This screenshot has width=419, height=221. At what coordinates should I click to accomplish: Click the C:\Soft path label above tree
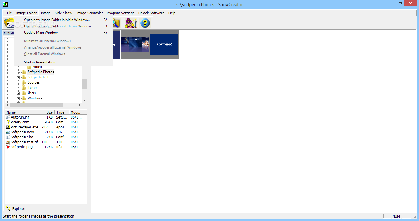click(x=9, y=33)
